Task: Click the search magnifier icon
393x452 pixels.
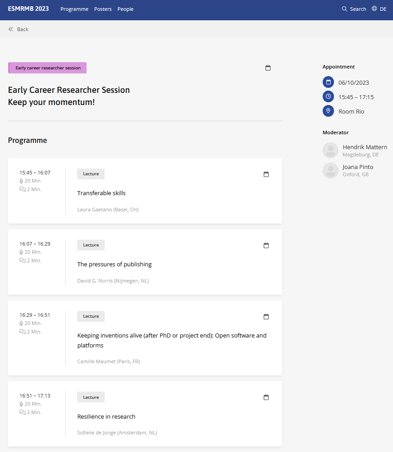Action: click(x=344, y=9)
